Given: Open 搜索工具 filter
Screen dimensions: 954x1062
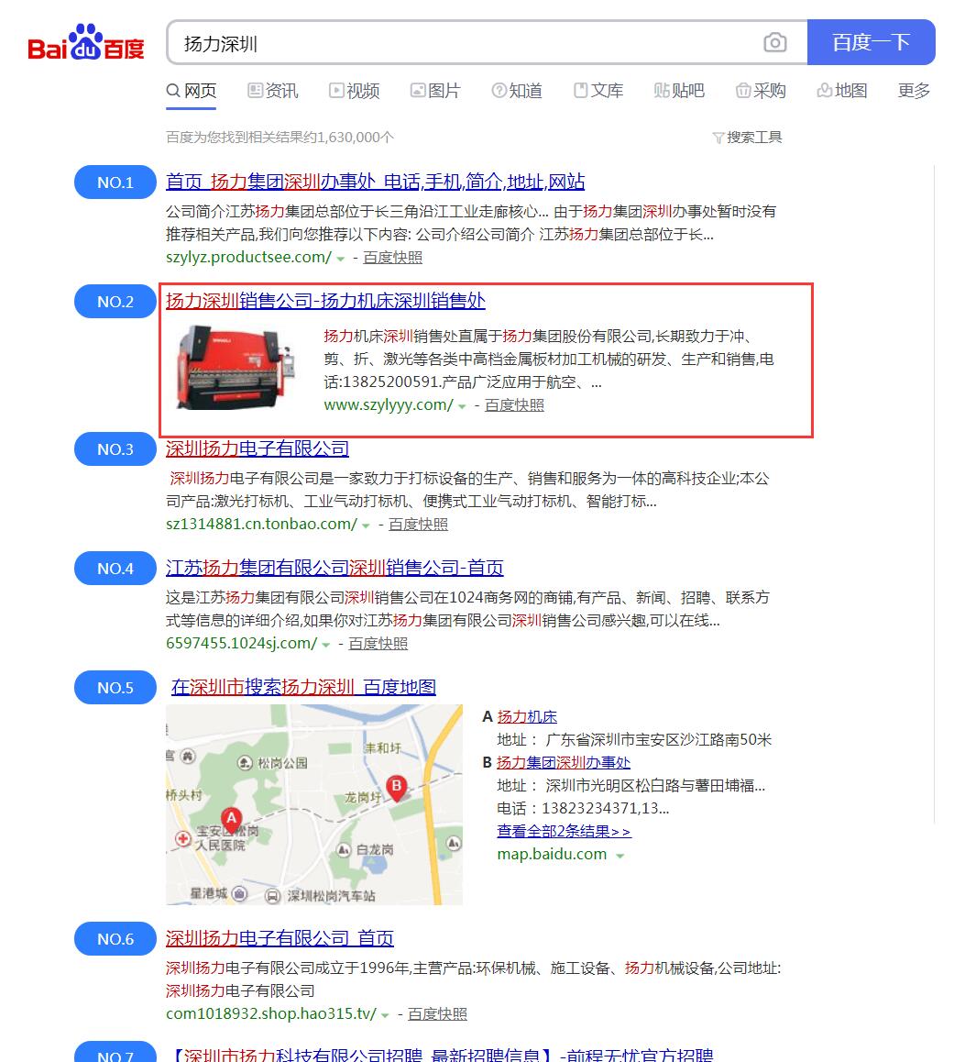Looking at the screenshot, I should tap(747, 138).
